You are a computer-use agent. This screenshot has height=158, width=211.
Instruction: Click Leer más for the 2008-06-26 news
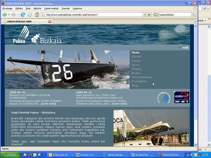[x=48, y=104]
